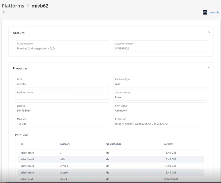
Task: Select the /vmail partition row
Action: pyautogui.click(x=111, y=166)
